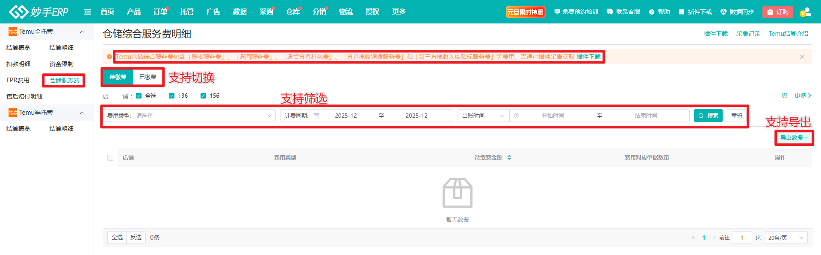This screenshot has width=821, height=255.
Task: Click the Temu全托管 sidebar icon
Action: [13, 32]
